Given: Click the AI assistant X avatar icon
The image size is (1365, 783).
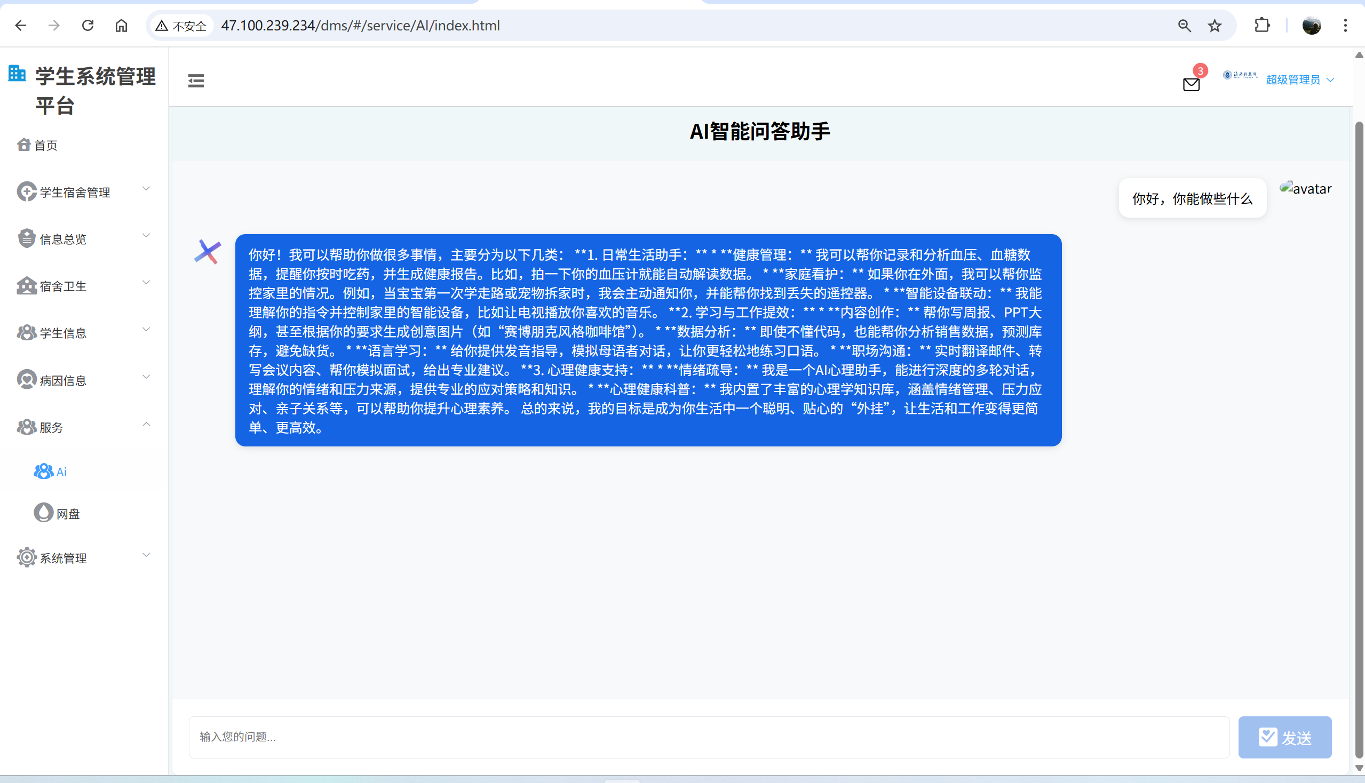Looking at the screenshot, I should point(208,252).
